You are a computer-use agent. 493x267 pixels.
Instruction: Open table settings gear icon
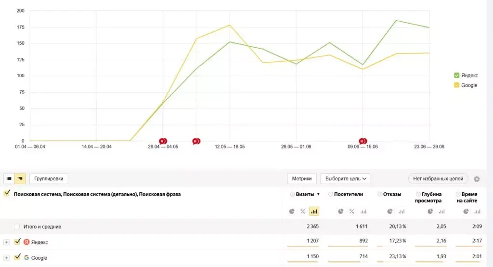pyautogui.click(x=477, y=179)
